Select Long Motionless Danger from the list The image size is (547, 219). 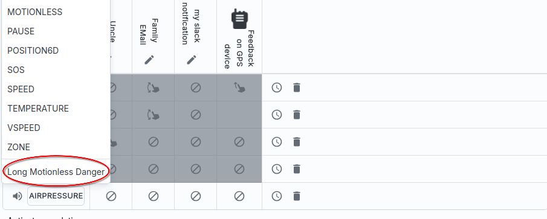pos(56,172)
